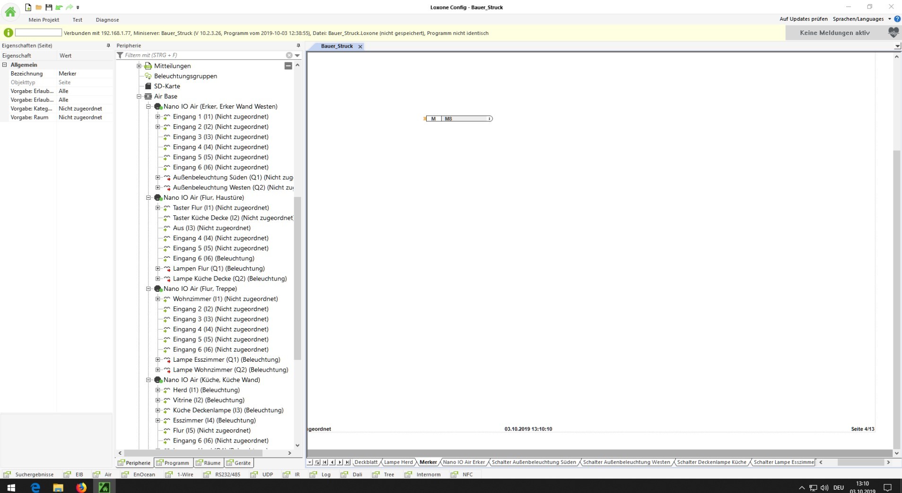The height and width of the screenshot is (493, 902).
Task: Create a new project document
Action: point(28,7)
